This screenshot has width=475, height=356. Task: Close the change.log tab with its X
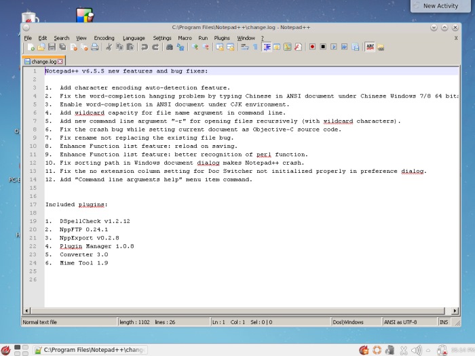click(60, 62)
